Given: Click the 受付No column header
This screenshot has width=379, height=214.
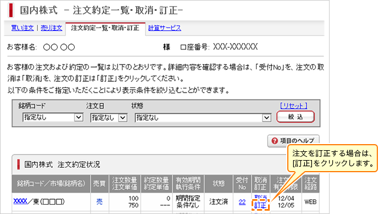Looking at the screenshot, I should tap(242, 184).
